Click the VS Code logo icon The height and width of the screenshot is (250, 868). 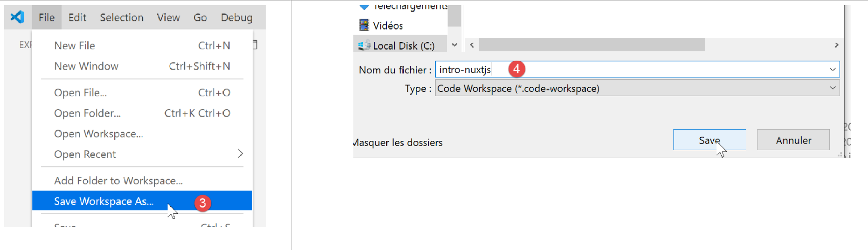point(17,17)
